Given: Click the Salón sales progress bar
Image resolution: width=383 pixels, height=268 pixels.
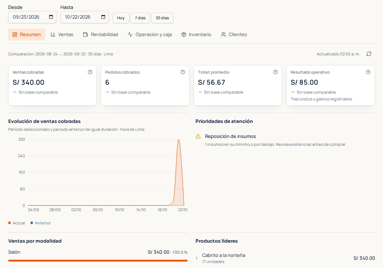Looking at the screenshot, I should 98,261.
